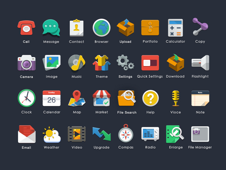Screen dimensions: 226x170
Task: Click the Camera icon
Action: pyautogui.click(x=26, y=63)
